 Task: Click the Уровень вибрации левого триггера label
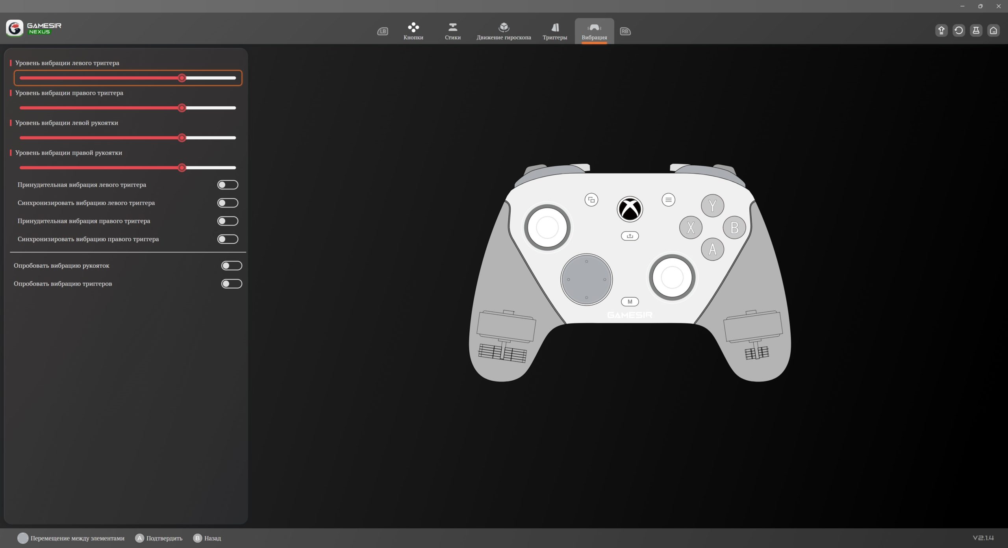[67, 63]
